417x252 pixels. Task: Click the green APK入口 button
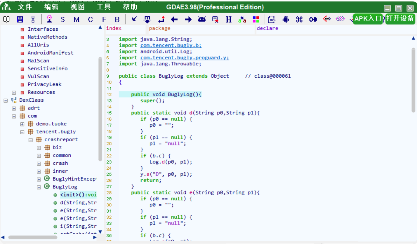[x=368, y=19]
